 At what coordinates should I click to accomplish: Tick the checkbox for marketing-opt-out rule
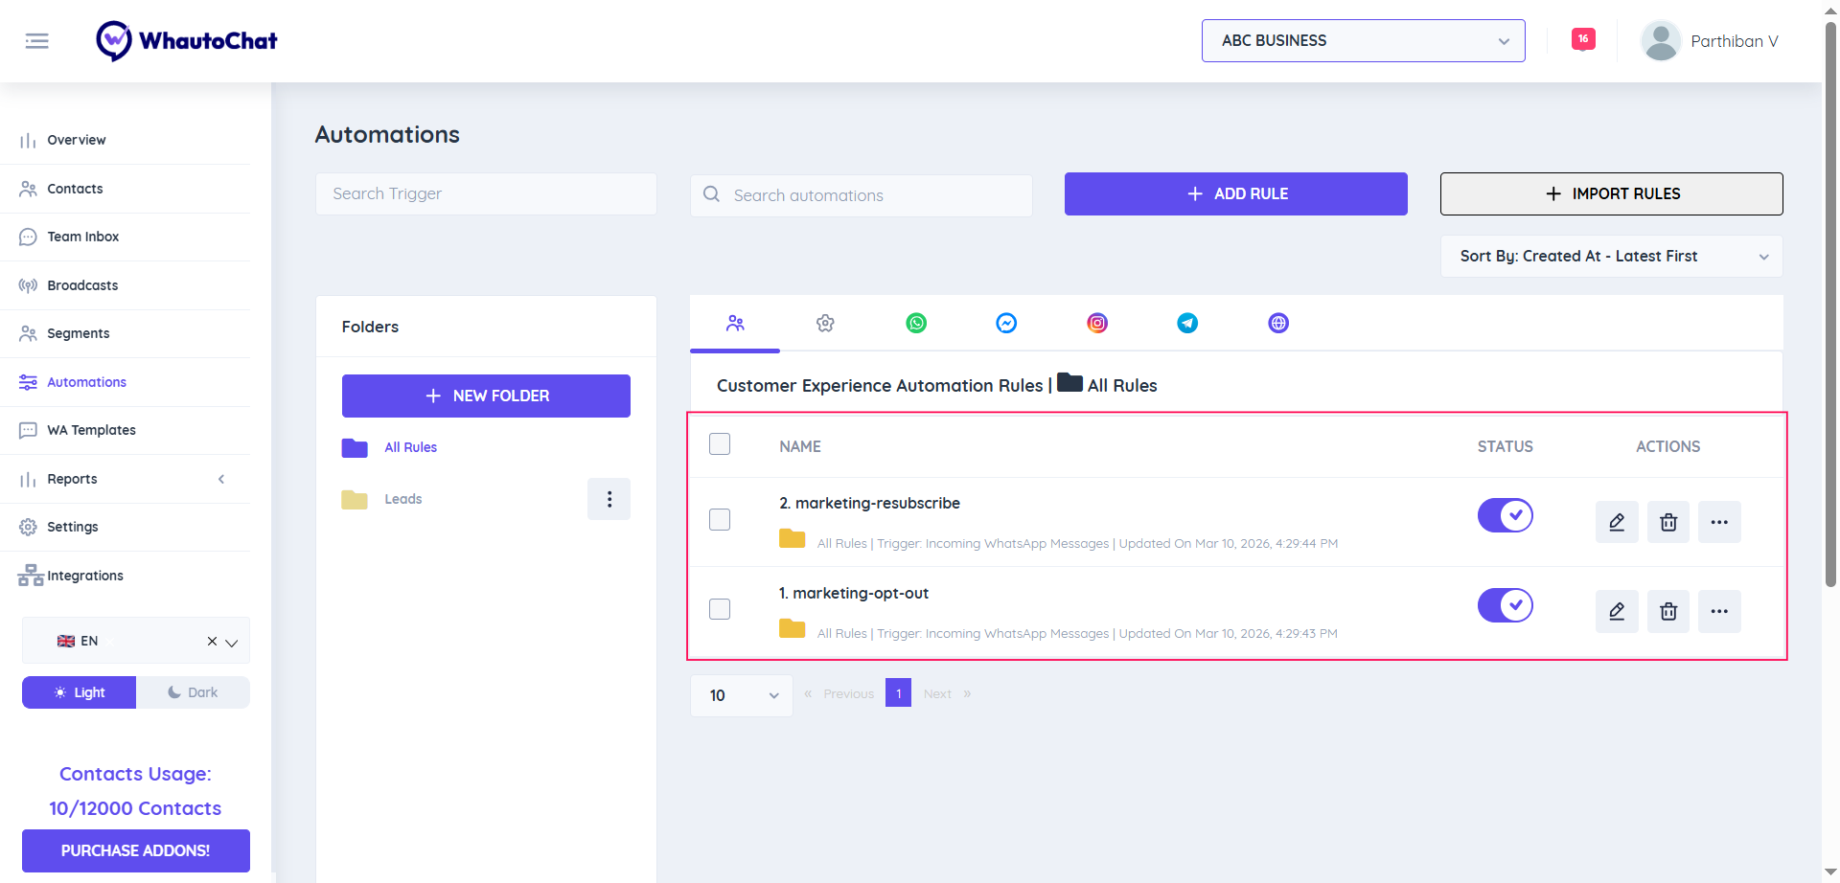pyautogui.click(x=720, y=609)
